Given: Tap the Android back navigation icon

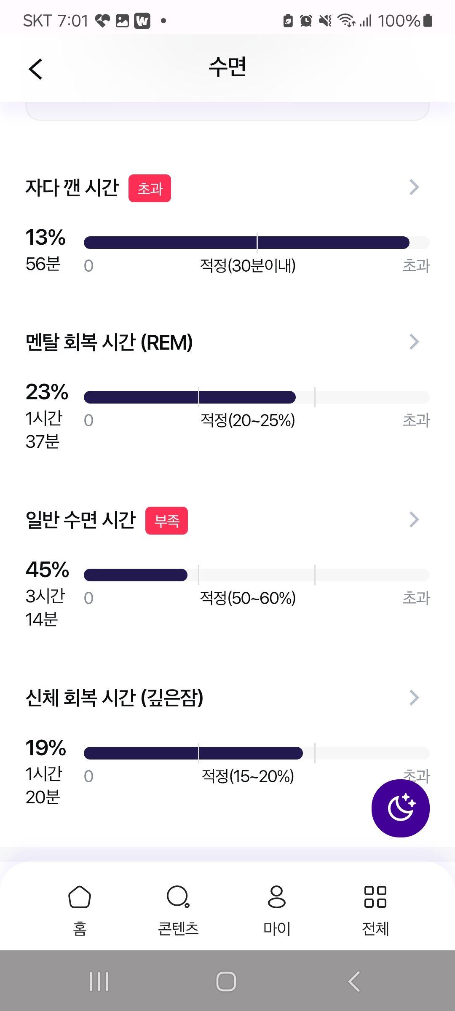Looking at the screenshot, I should 354,982.
